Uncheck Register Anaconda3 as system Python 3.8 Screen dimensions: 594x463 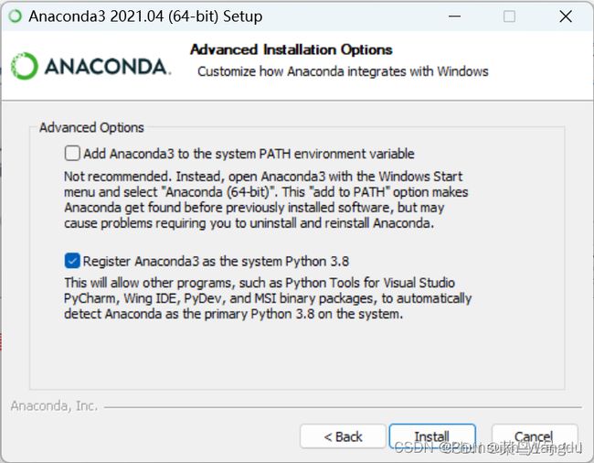point(72,261)
